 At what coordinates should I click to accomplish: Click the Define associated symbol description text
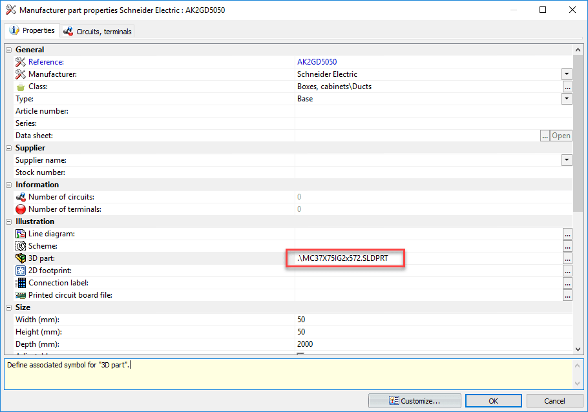click(68, 365)
